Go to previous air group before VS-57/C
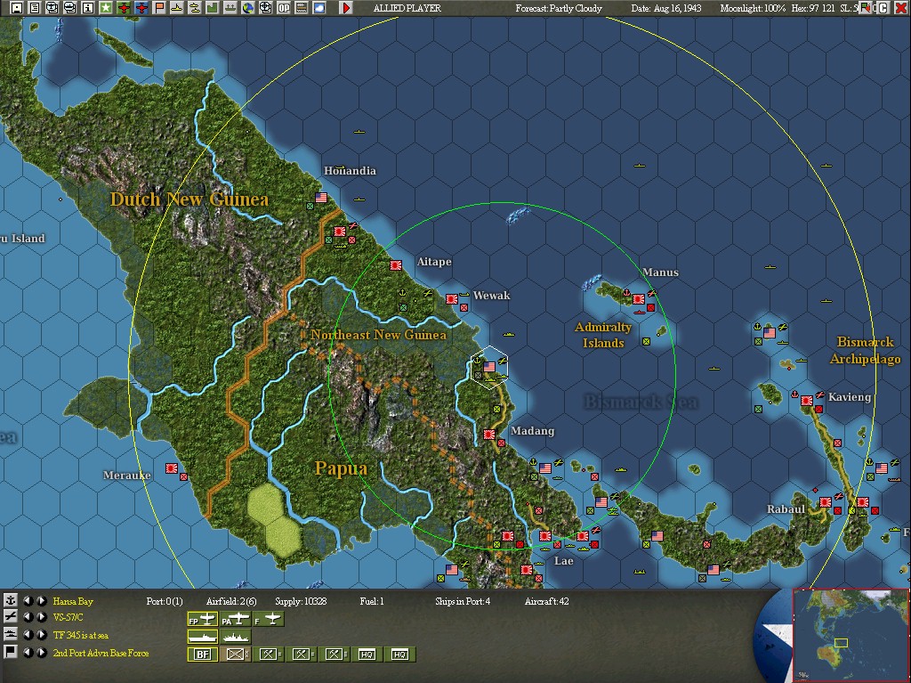 28,617
